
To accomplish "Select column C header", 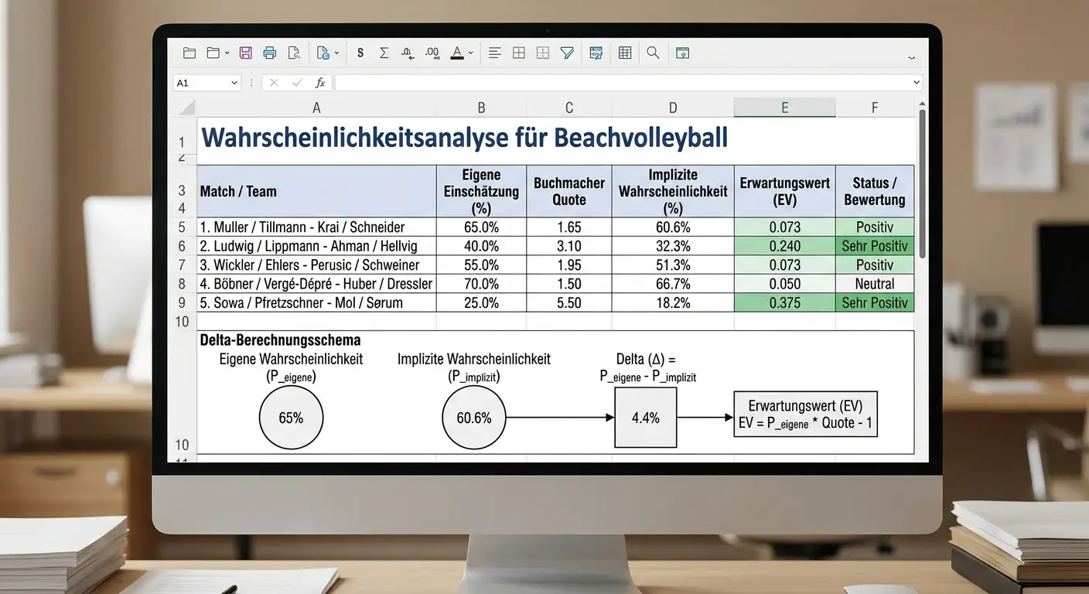I will click(569, 108).
